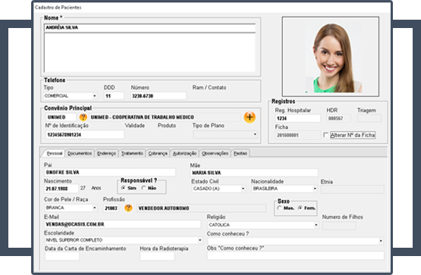The width and height of the screenshot is (421, 275).
Task: Click the Nascimento date field
Action: coord(61,189)
